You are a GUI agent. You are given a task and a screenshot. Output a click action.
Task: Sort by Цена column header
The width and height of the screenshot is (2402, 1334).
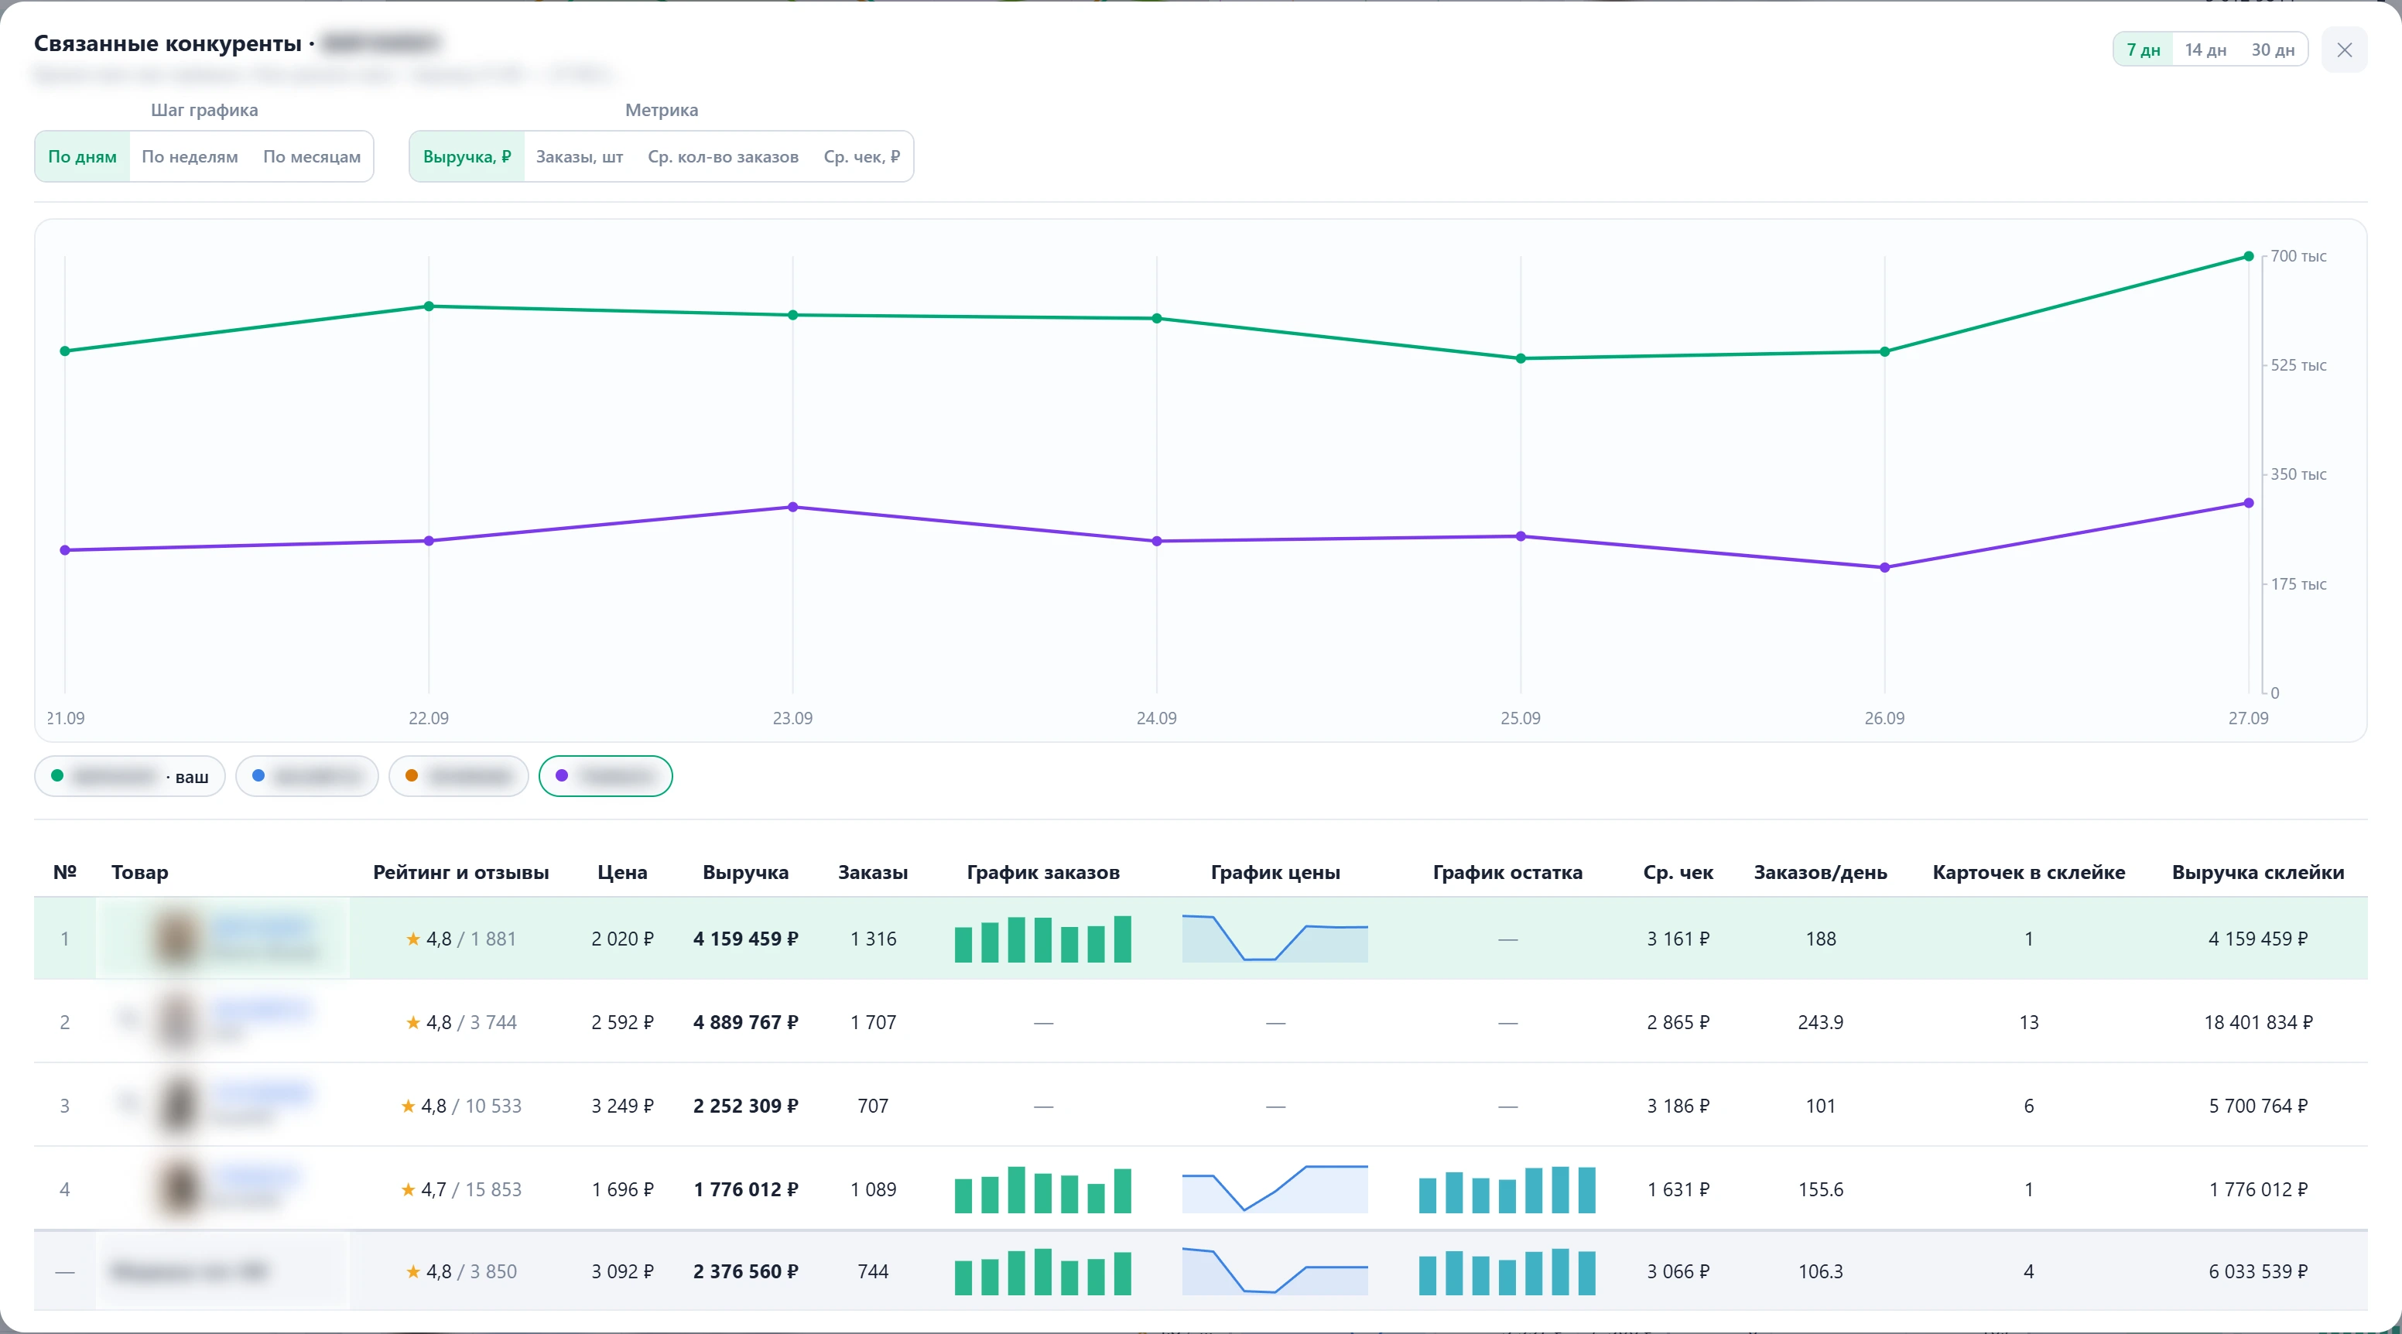coord(622,873)
